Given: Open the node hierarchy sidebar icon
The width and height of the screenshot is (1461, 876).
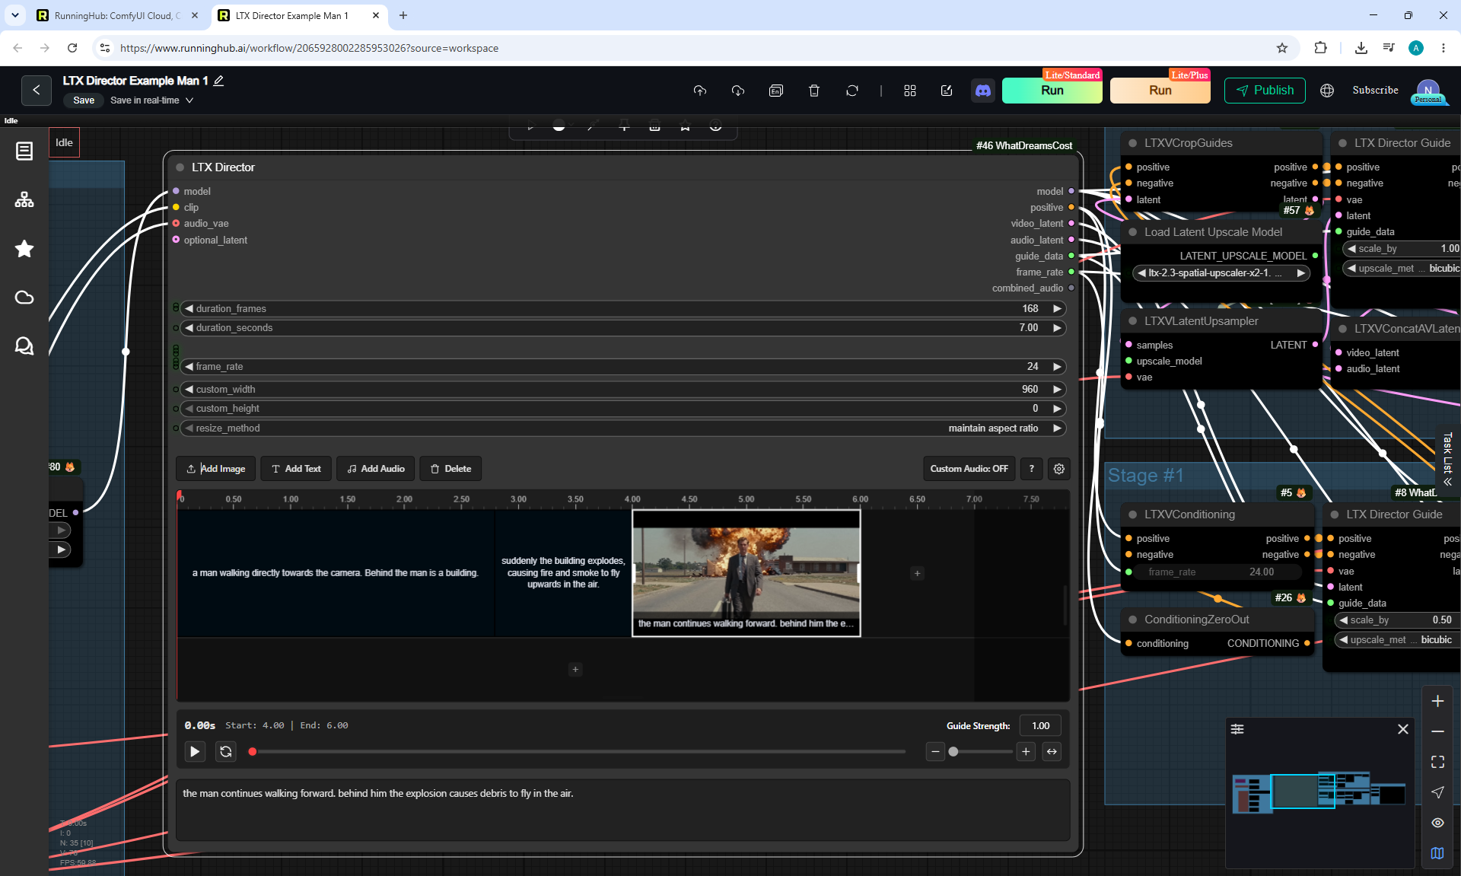Looking at the screenshot, I should coord(24,199).
